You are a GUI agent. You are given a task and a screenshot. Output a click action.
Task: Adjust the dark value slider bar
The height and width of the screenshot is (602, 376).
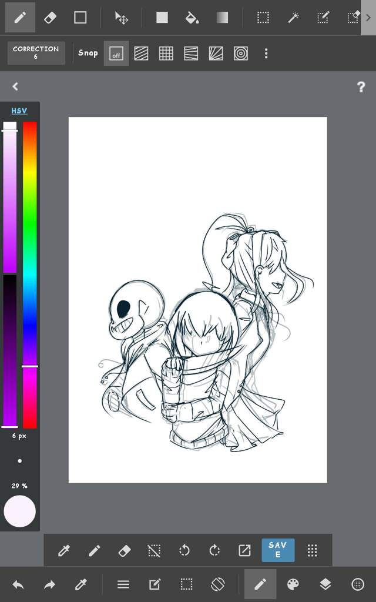(10, 351)
